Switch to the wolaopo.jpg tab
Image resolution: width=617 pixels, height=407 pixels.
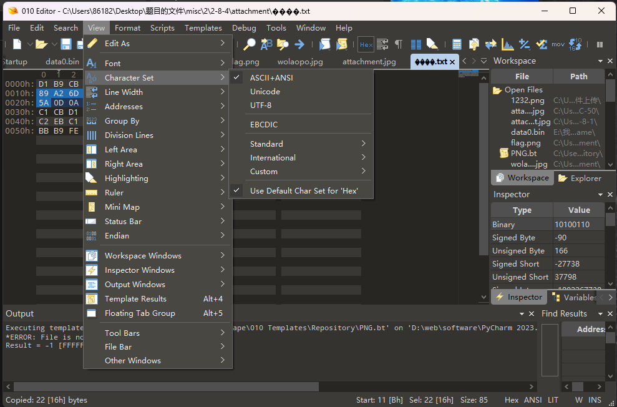(x=300, y=62)
